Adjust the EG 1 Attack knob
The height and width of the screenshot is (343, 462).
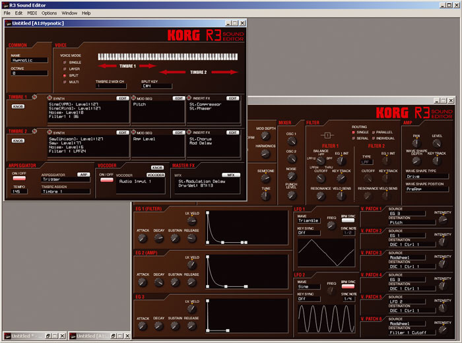click(x=143, y=238)
